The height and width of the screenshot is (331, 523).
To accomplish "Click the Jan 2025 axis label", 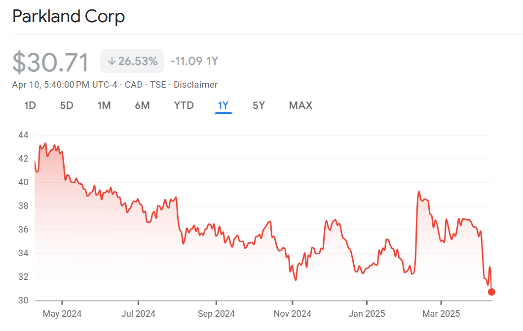I will (367, 314).
